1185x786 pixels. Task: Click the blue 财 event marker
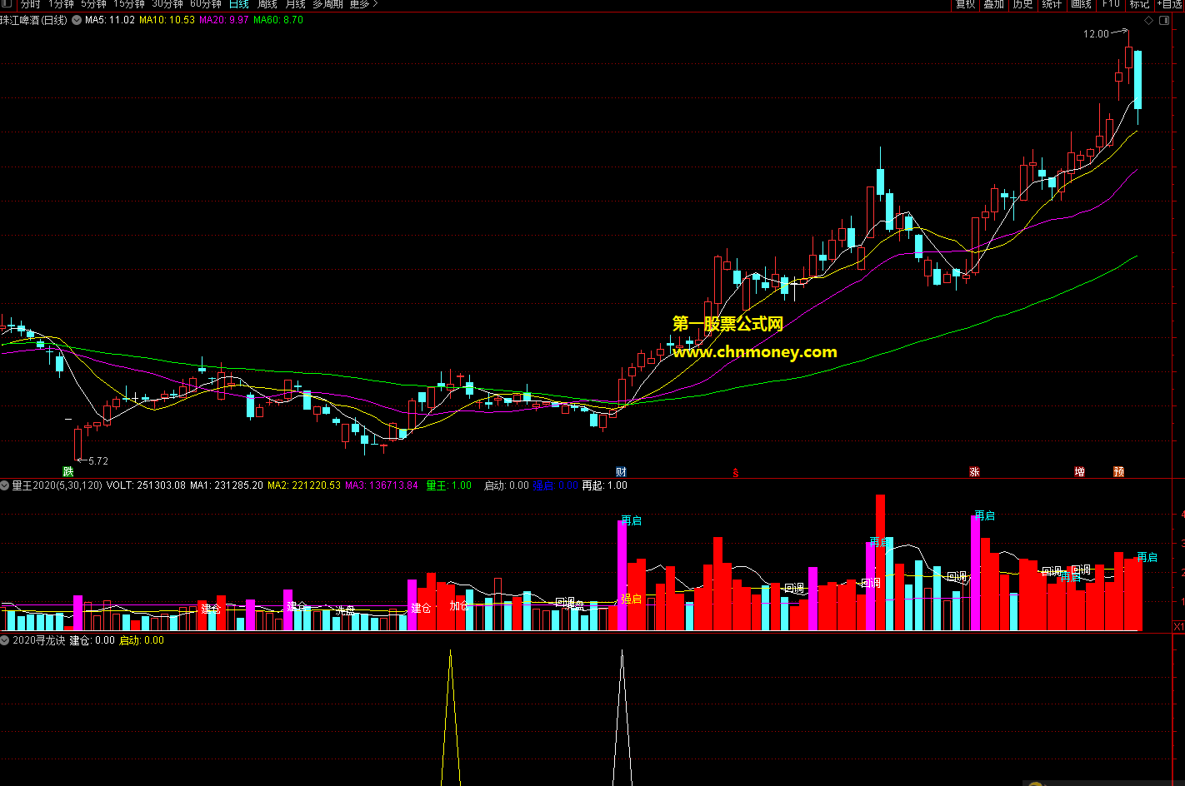pos(620,472)
